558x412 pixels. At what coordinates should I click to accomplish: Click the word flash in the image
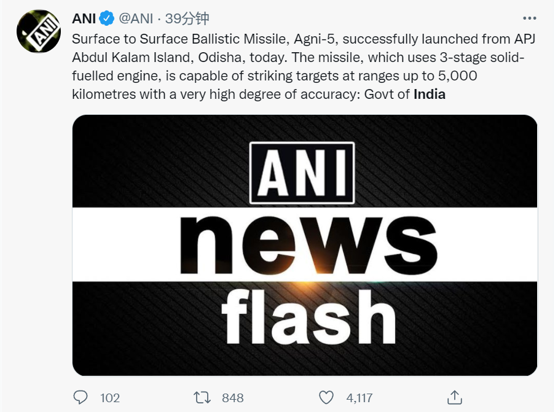click(x=309, y=317)
